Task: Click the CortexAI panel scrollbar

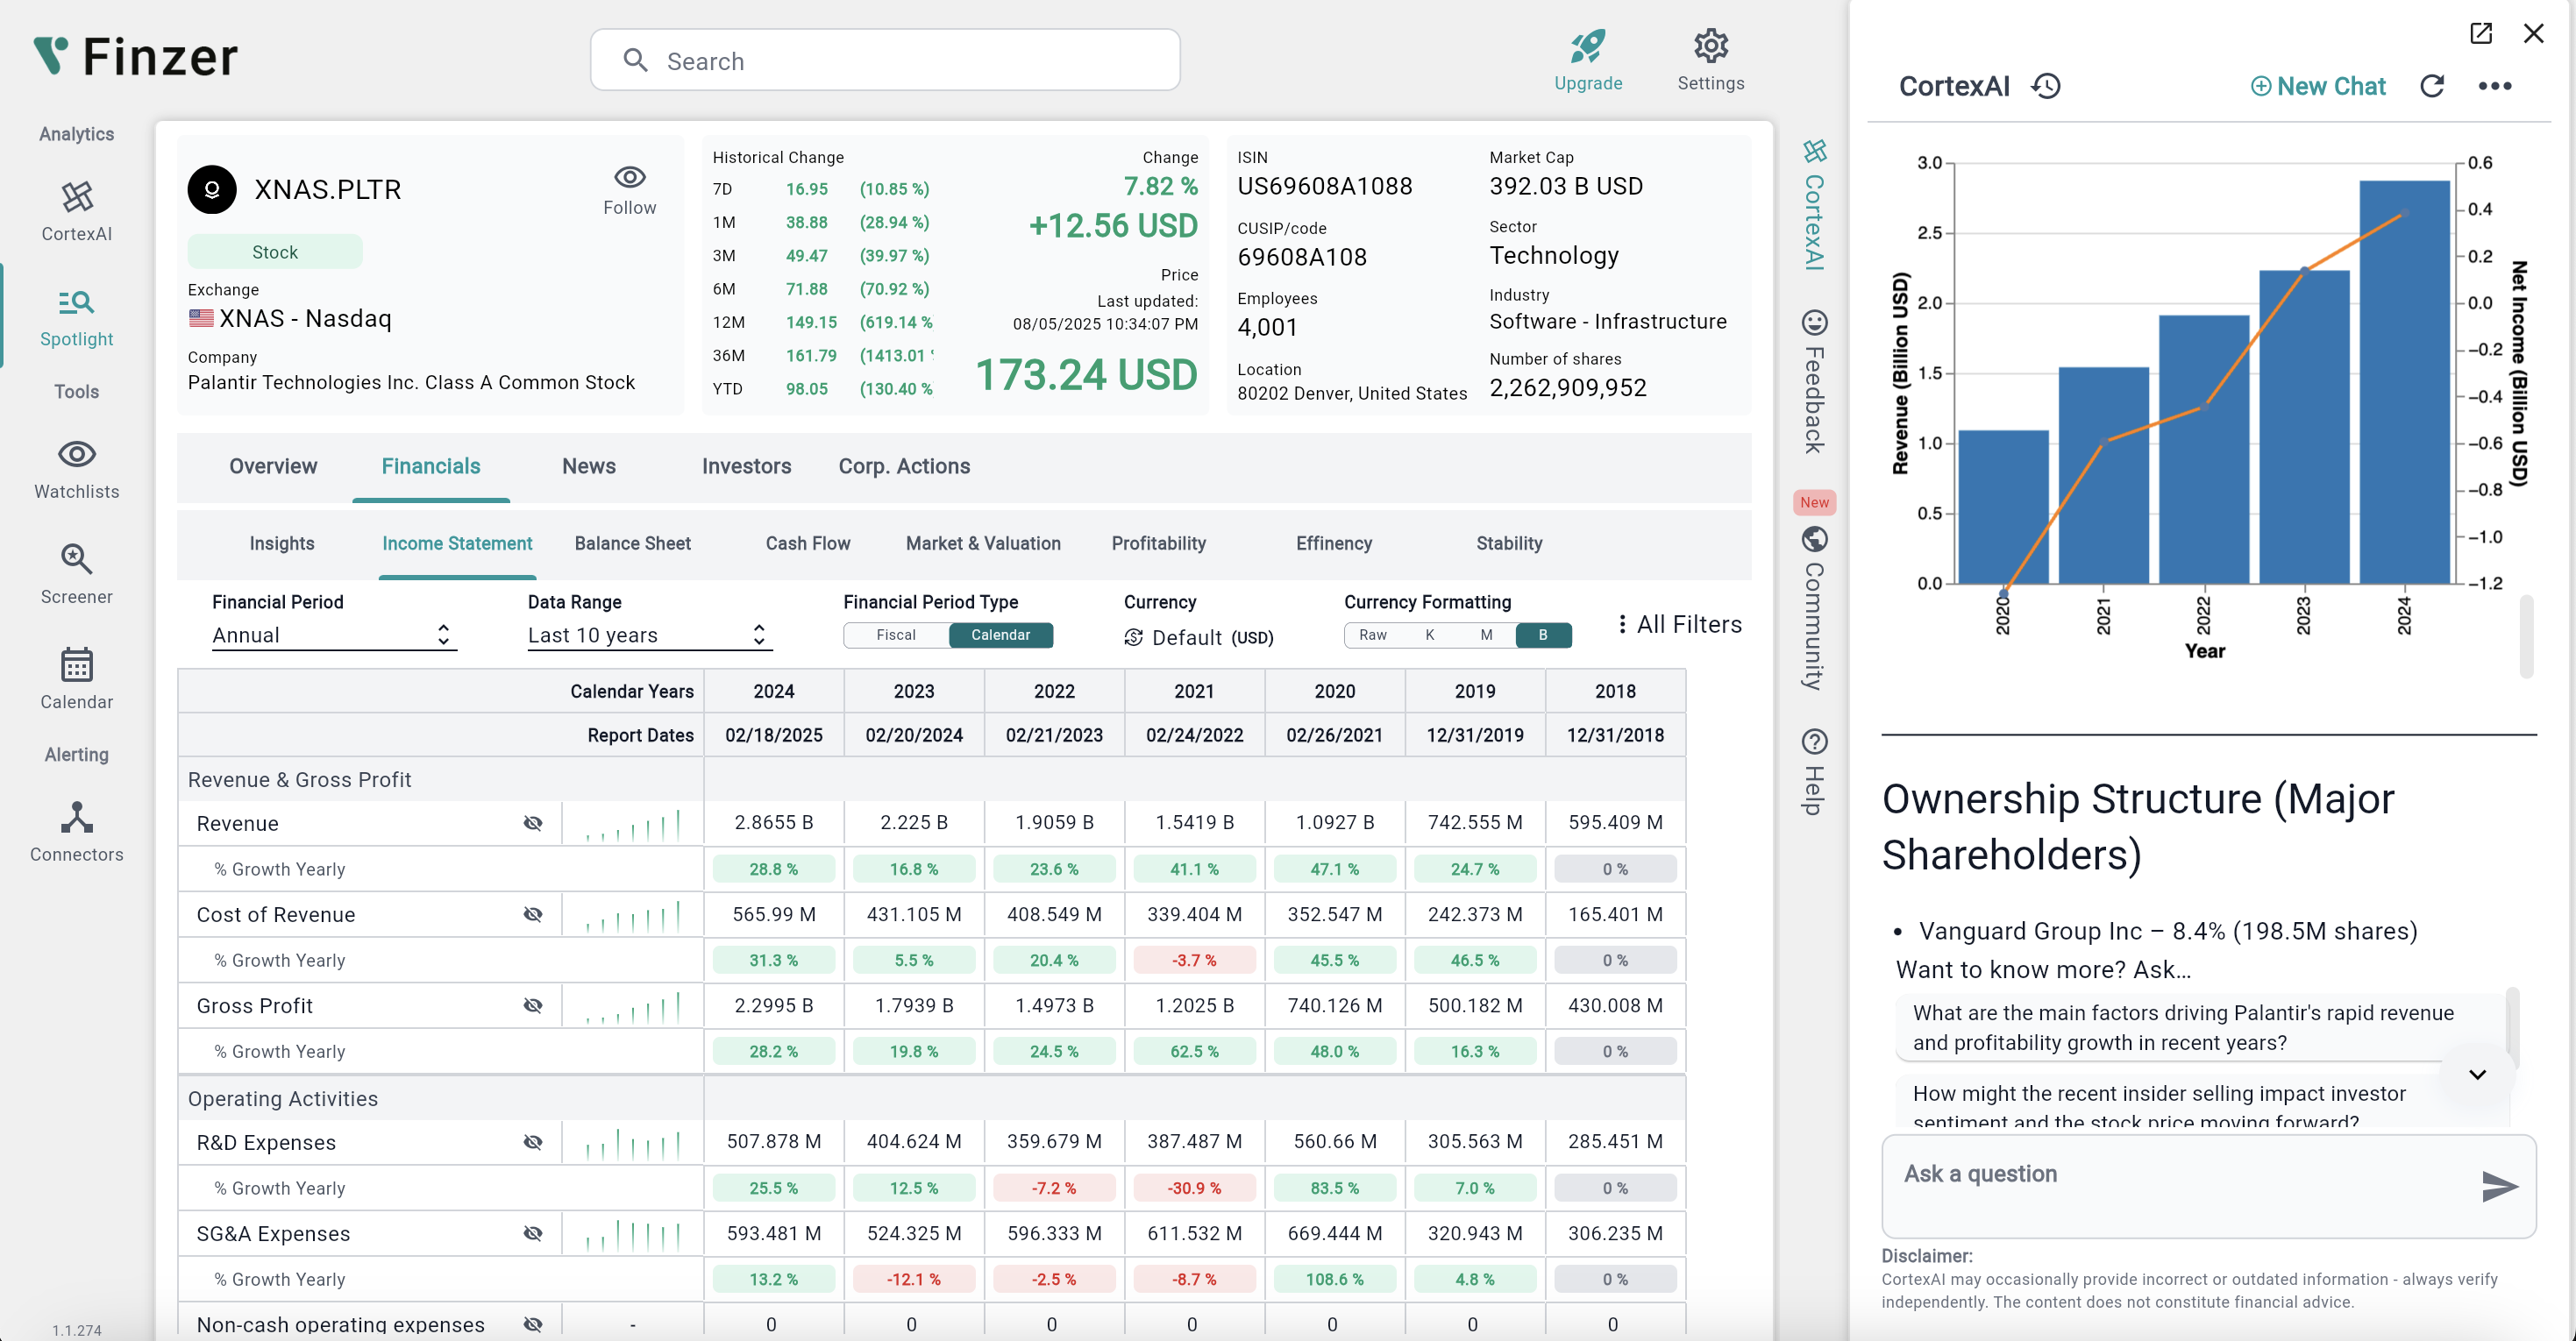Action: (x=2527, y=638)
